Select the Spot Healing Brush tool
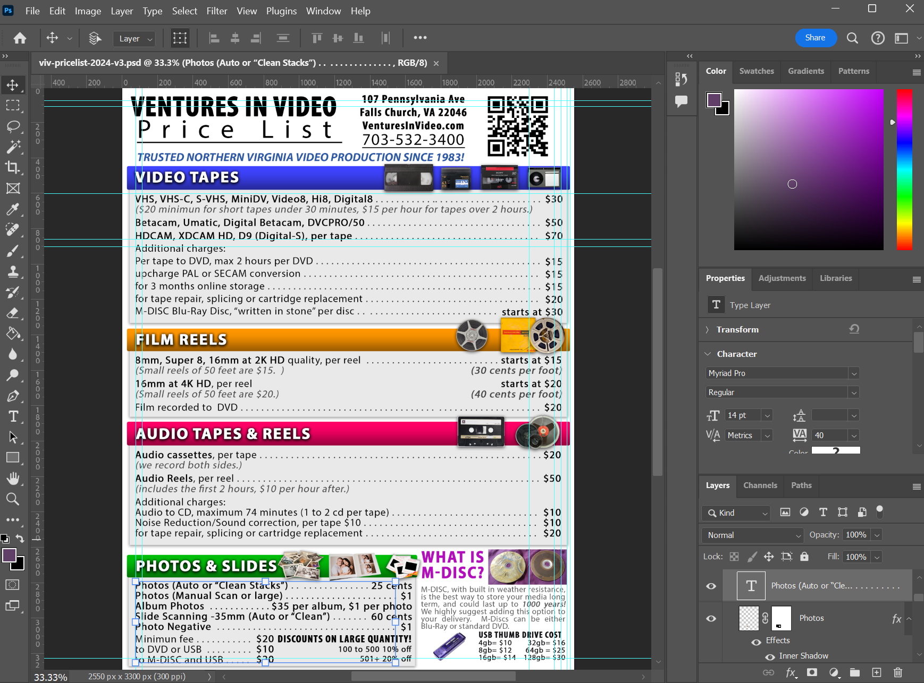924x683 pixels. (13, 229)
